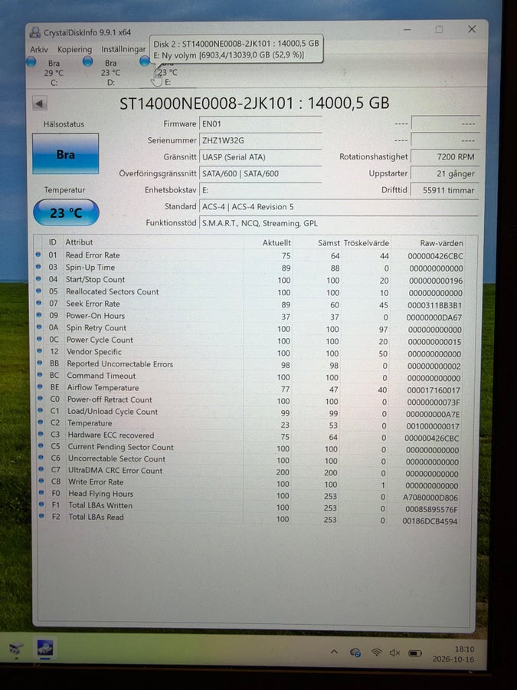Select the Uncorrectable Sector Count row
Screen dimensions: 517x690
[x=250, y=461]
